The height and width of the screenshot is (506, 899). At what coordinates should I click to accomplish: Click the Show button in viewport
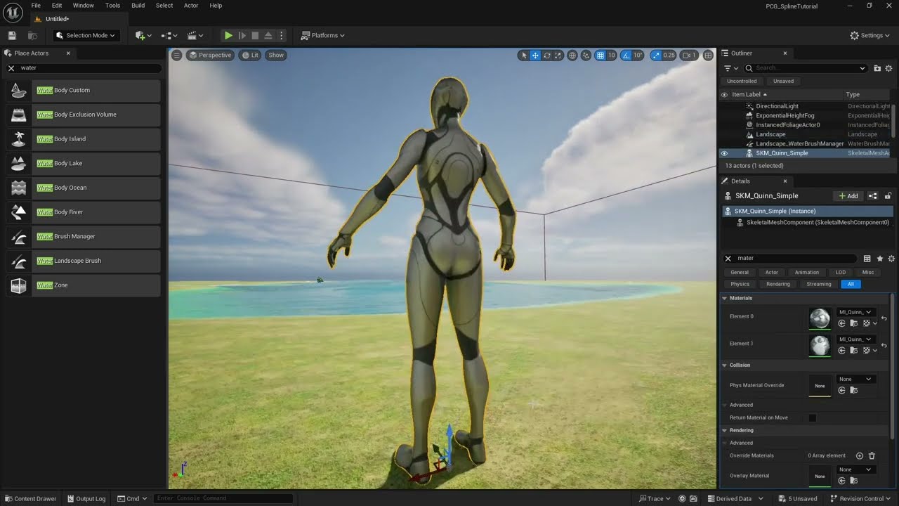pos(276,55)
